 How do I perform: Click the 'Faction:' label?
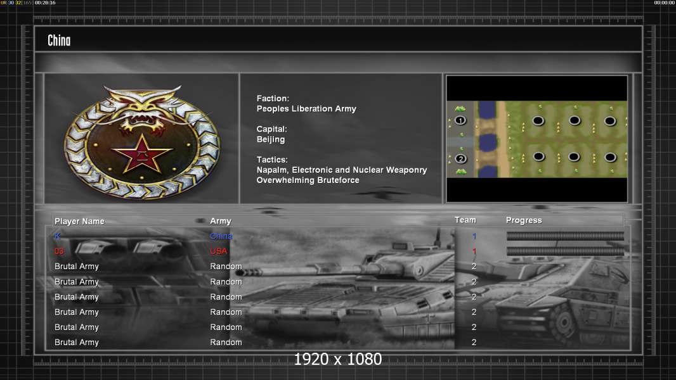[273, 99]
